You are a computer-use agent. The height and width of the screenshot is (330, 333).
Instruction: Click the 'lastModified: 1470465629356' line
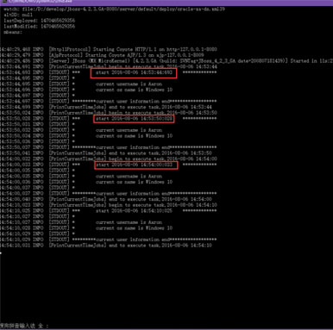pyautogui.click(x=39, y=27)
